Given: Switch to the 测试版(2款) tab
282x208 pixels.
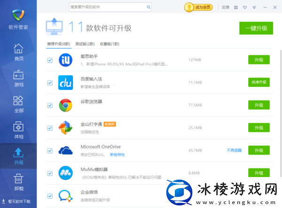Looking at the screenshot, I should (x=85, y=44).
